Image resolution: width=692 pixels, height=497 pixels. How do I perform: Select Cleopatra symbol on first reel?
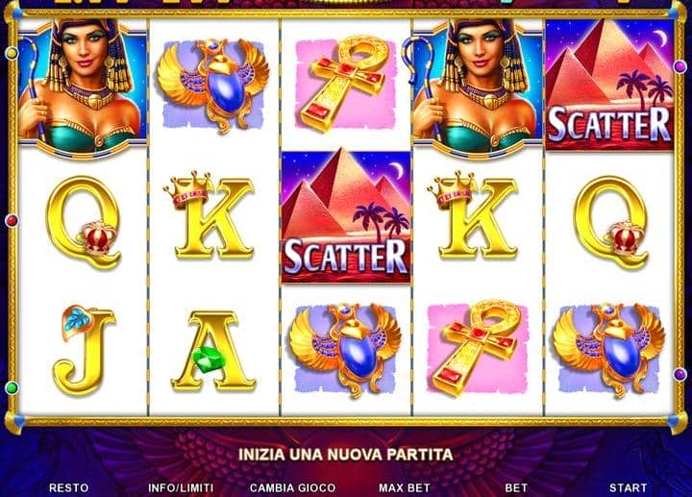coord(83,87)
